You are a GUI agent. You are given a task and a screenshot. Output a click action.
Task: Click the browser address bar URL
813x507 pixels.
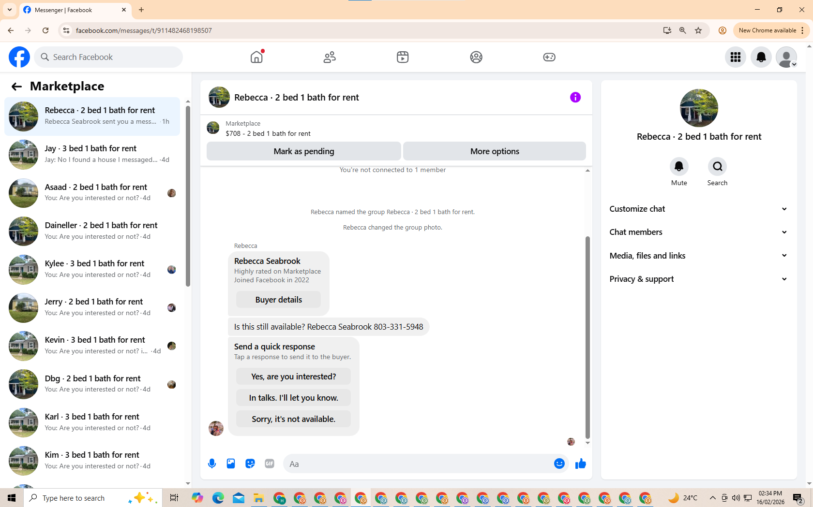[144, 30]
